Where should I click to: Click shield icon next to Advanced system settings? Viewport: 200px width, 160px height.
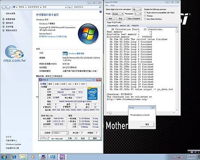point(4,30)
